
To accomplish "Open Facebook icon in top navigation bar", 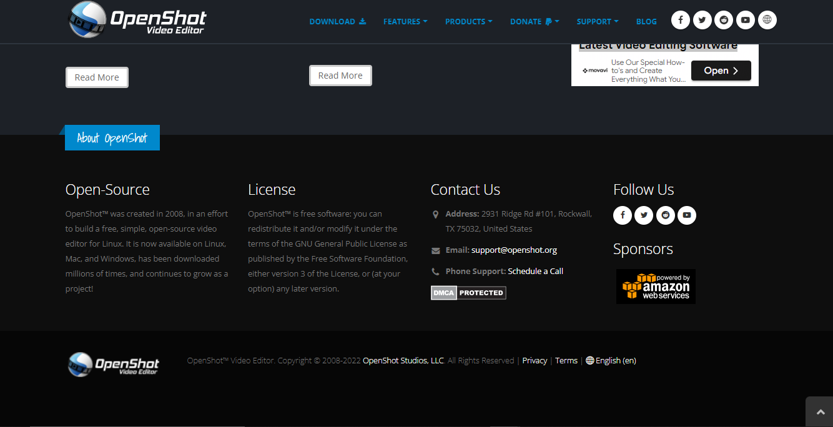I will pyautogui.click(x=680, y=20).
